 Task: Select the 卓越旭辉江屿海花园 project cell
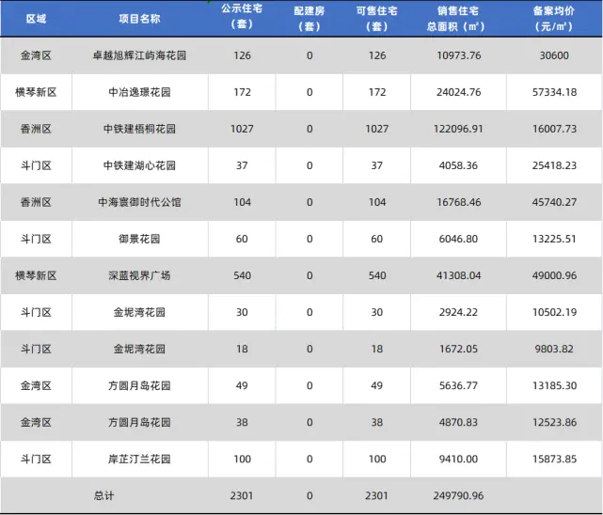coord(139,55)
